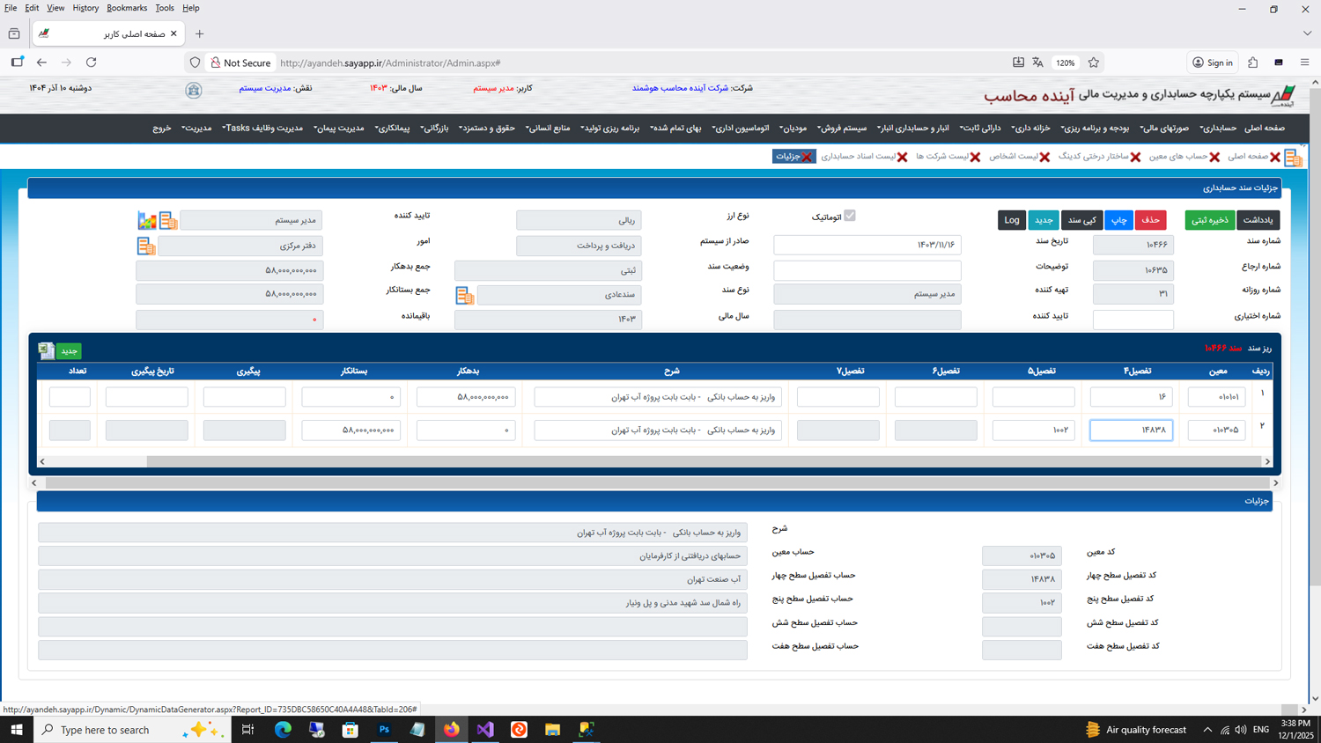Click the tab list icon at far right of tab strip

click(x=1293, y=158)
